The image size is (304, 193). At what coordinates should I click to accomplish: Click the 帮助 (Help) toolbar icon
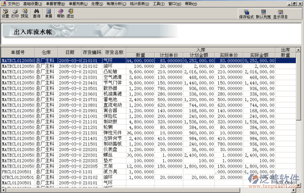61,13
